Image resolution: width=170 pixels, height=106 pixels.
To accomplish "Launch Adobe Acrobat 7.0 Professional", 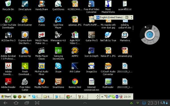I will [x=8, y=53].
